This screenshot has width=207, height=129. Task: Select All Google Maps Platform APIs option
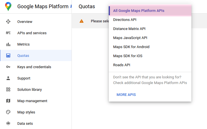point(139,11)
